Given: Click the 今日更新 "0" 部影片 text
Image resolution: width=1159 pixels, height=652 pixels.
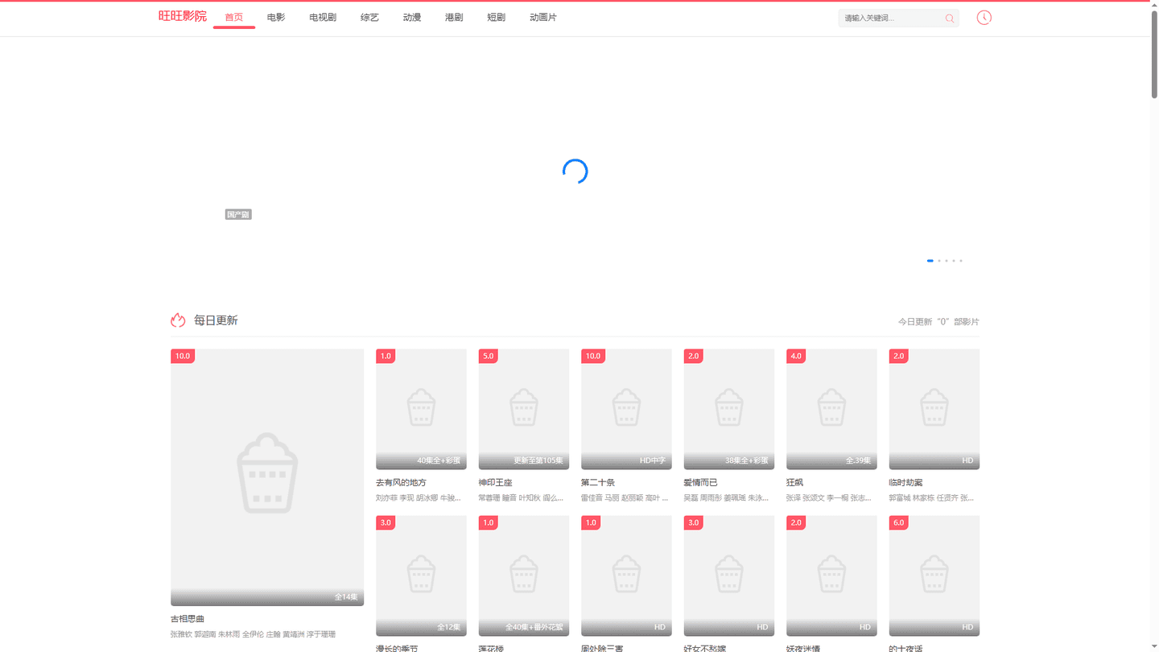Looking at the screenshot, I should [x=938, y=322].
